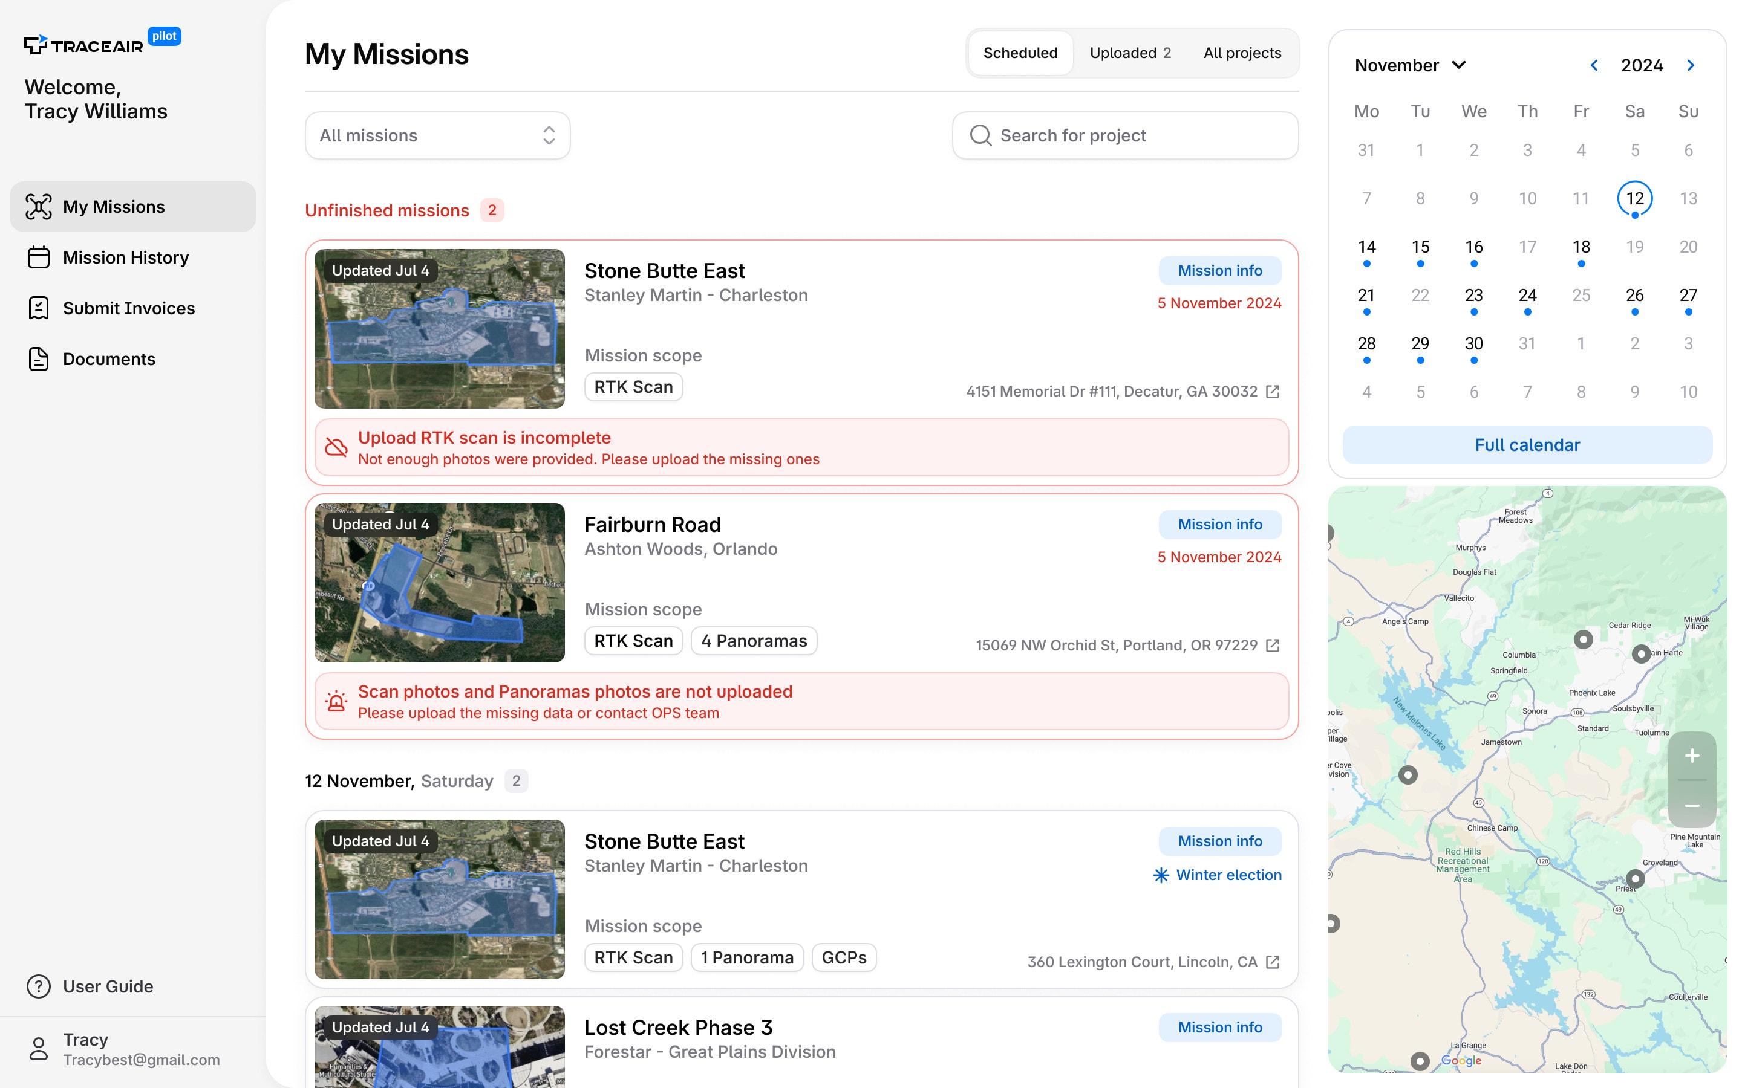Open Mission info for Fairburn Road
Image resolution: width=1742 pixels, height=1088 pixels.
click(1220, 525)
